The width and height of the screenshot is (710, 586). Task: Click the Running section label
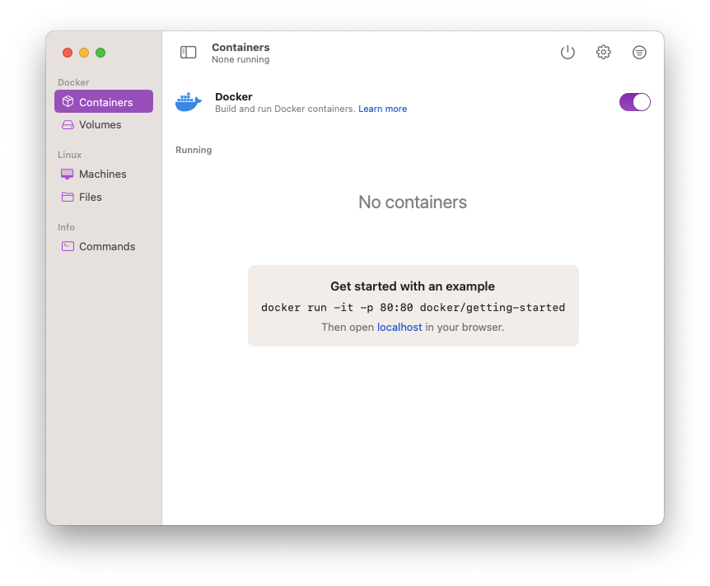194,151
